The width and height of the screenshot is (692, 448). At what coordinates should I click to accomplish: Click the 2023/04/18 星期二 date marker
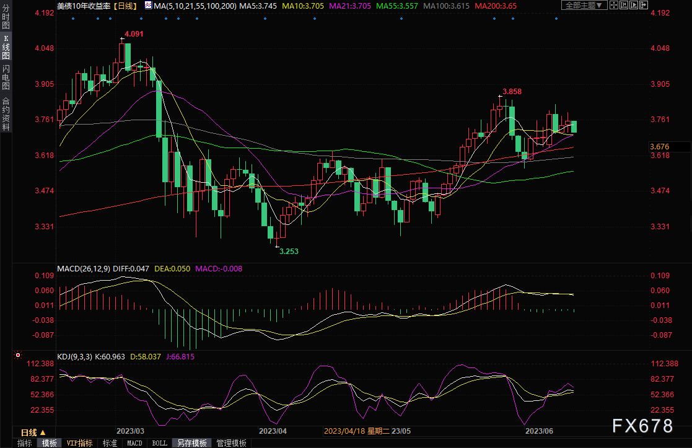click(x=357, y=431)
